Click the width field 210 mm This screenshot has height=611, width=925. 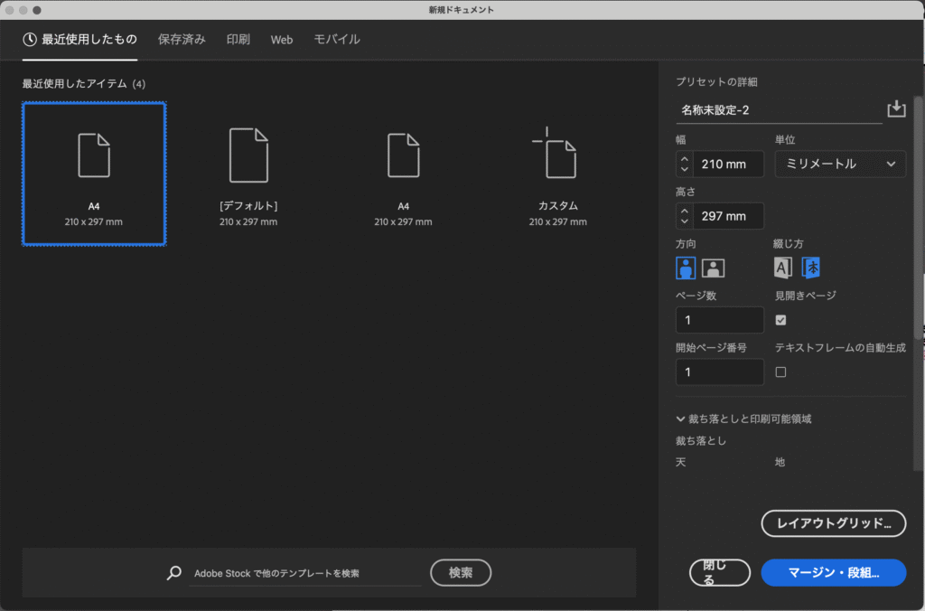(728, 164)
